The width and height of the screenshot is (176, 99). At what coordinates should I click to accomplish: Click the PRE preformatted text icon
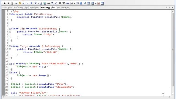[68, 3]
